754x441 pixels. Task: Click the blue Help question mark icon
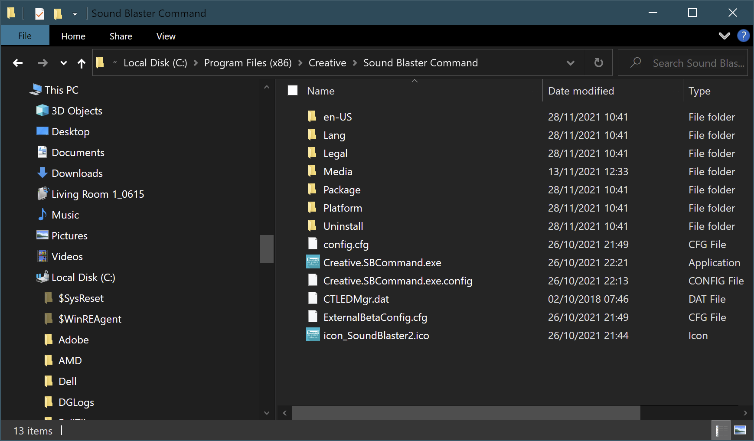(x=743, y=36)
